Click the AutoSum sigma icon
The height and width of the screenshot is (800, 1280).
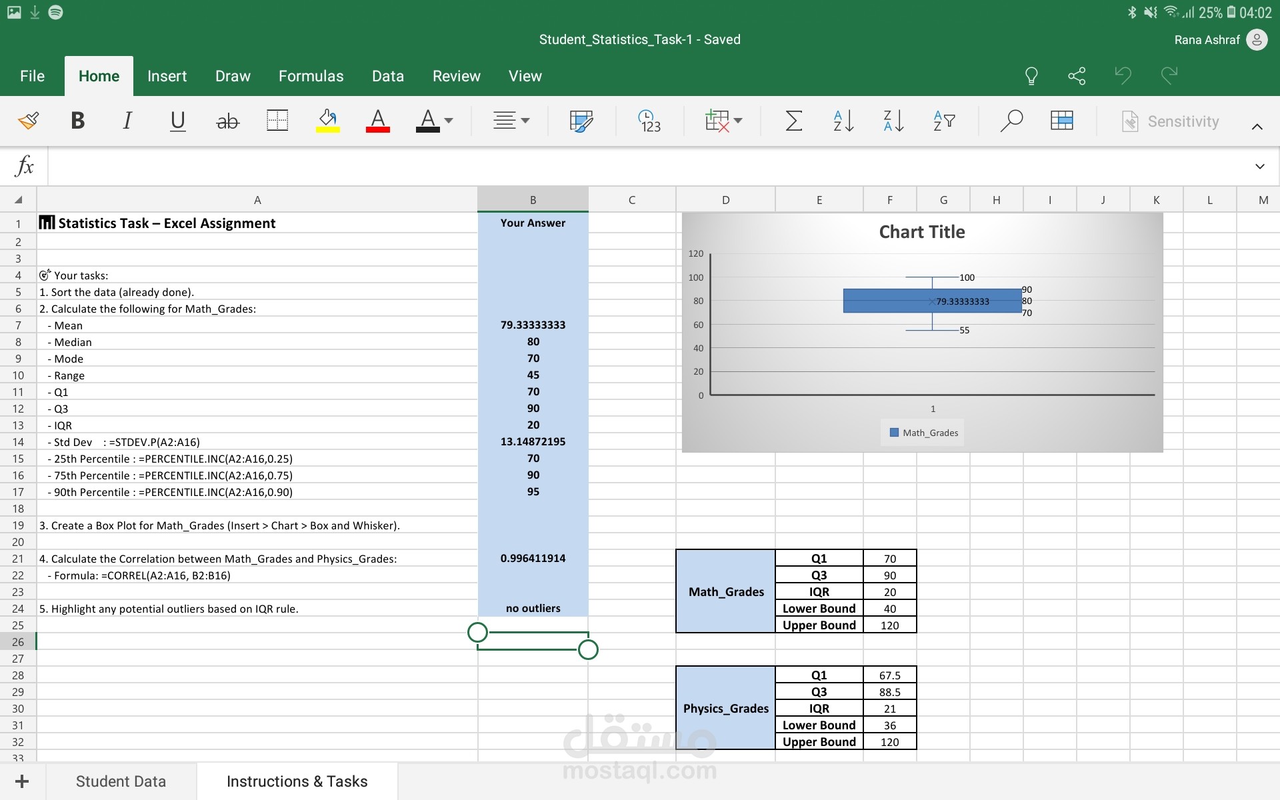pyautogui.click(x=793, y=121)
